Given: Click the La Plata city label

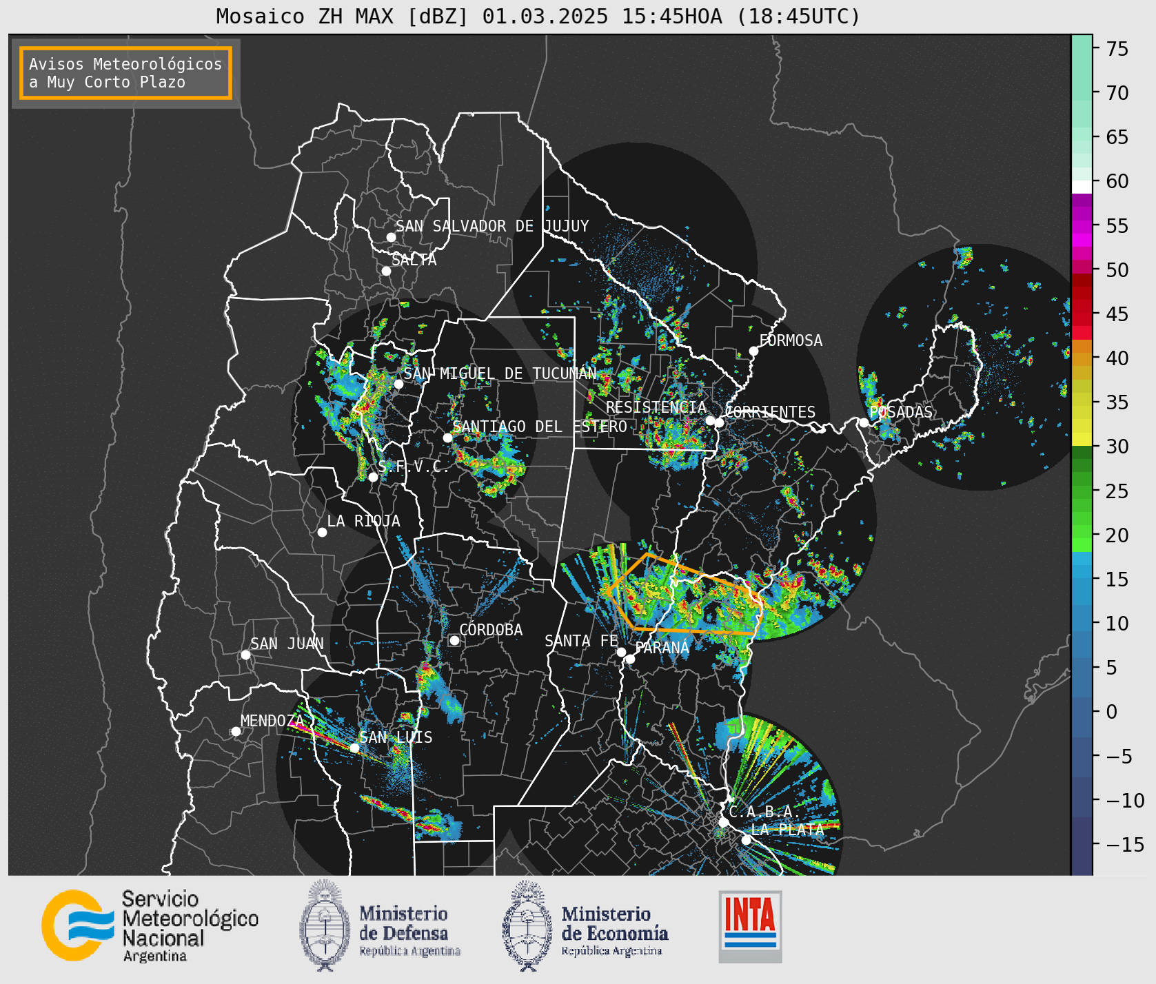Looking at the screenshot, I should tap(787, 830).
